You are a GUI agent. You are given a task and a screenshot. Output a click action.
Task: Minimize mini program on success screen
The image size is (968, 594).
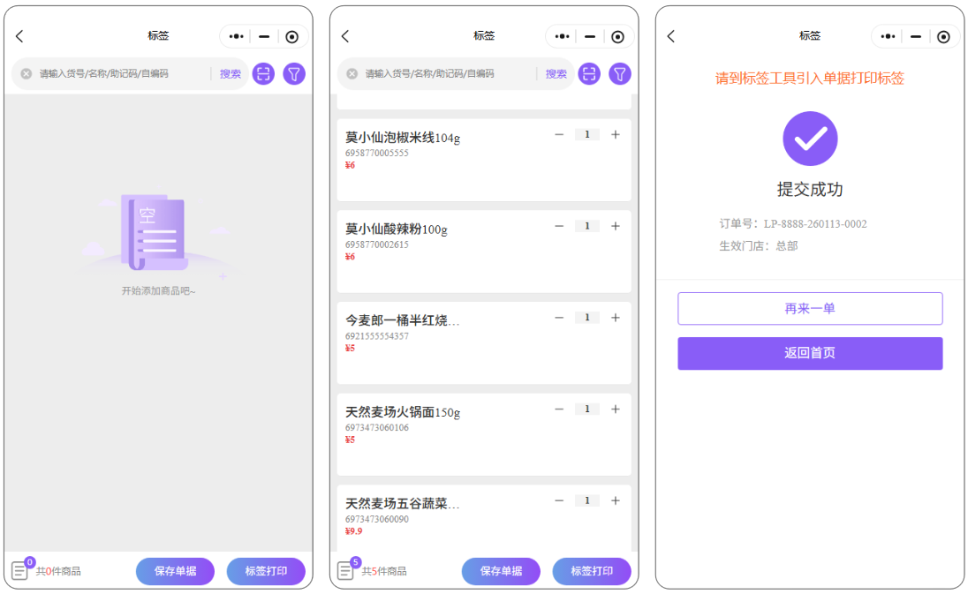916,36
